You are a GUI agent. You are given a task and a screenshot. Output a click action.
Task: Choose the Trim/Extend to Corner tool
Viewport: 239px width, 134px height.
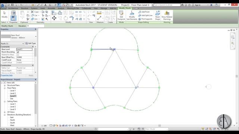[x=71, y=18]
